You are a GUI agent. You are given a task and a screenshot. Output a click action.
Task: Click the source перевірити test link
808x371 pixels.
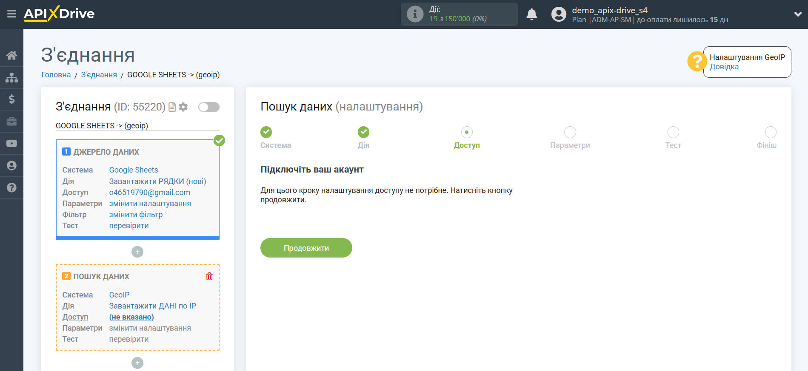[128, 226]
